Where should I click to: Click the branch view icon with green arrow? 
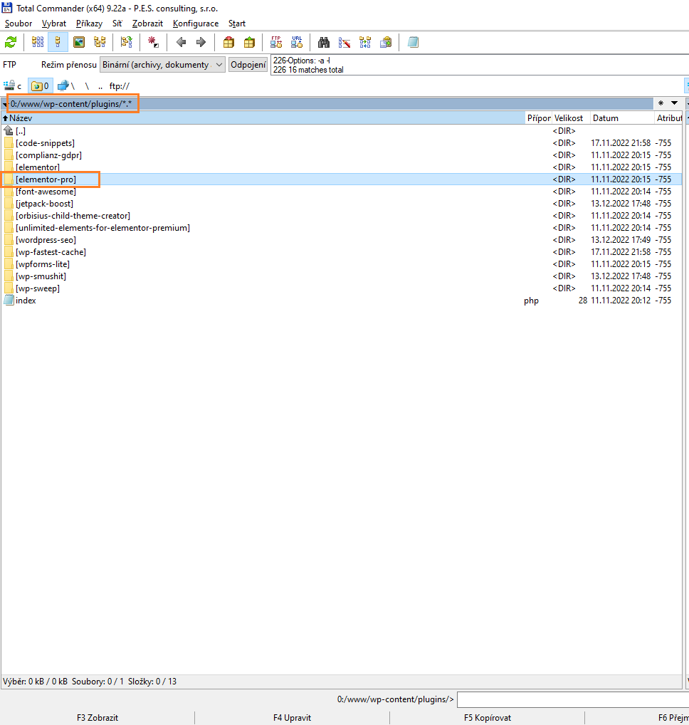point(126,43)
